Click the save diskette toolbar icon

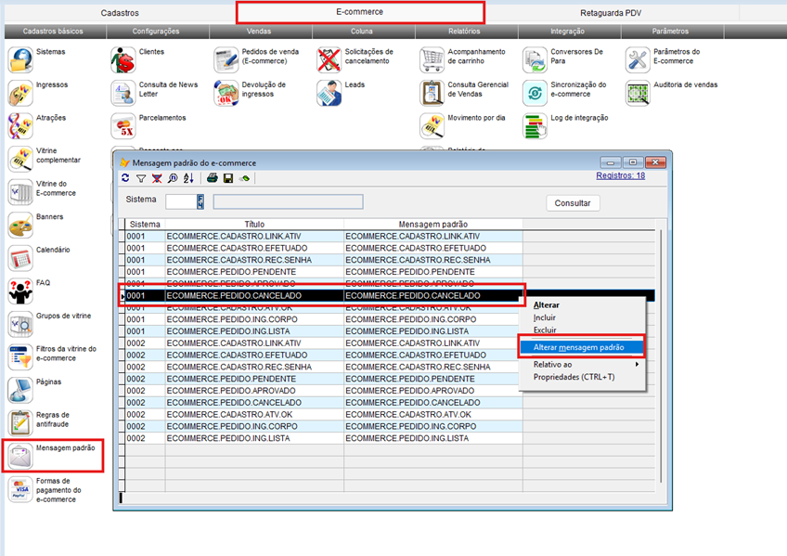228,178
